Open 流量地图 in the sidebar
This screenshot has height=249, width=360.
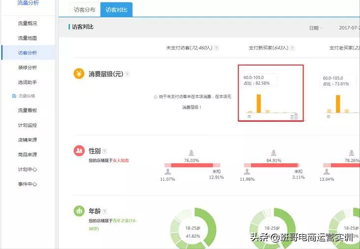click(27, 38)
